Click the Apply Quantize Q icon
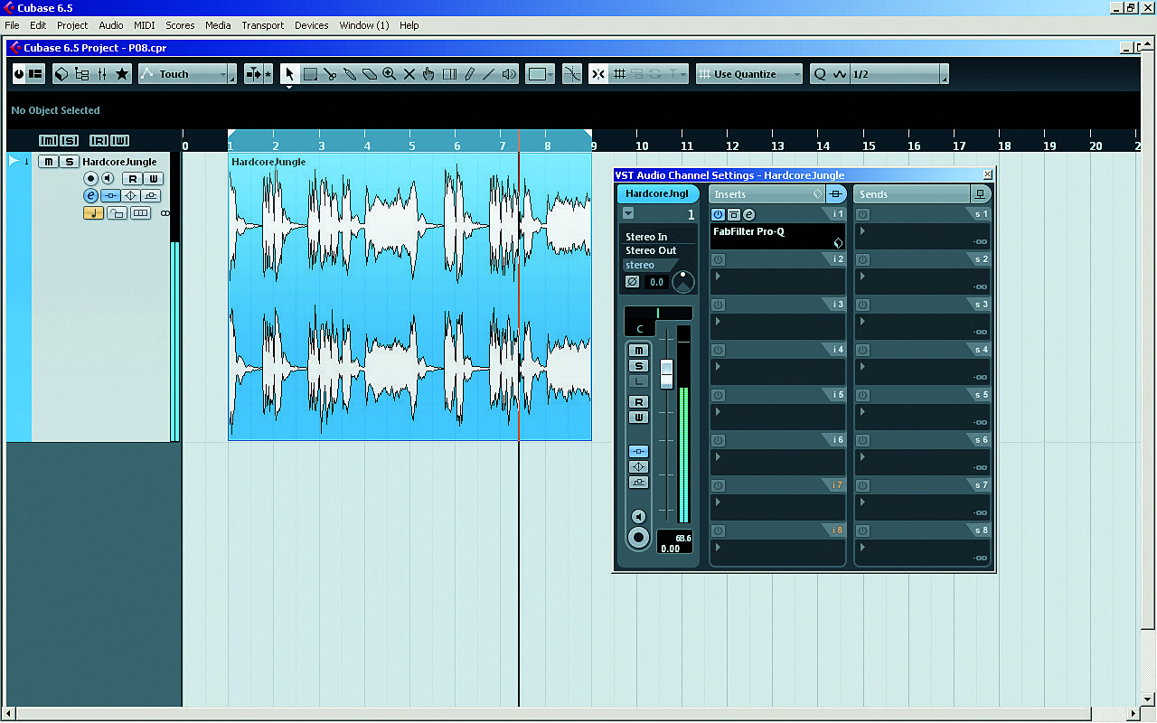Screen dimensions: 1157x723 pyautogui.click(x=820, y=74)
